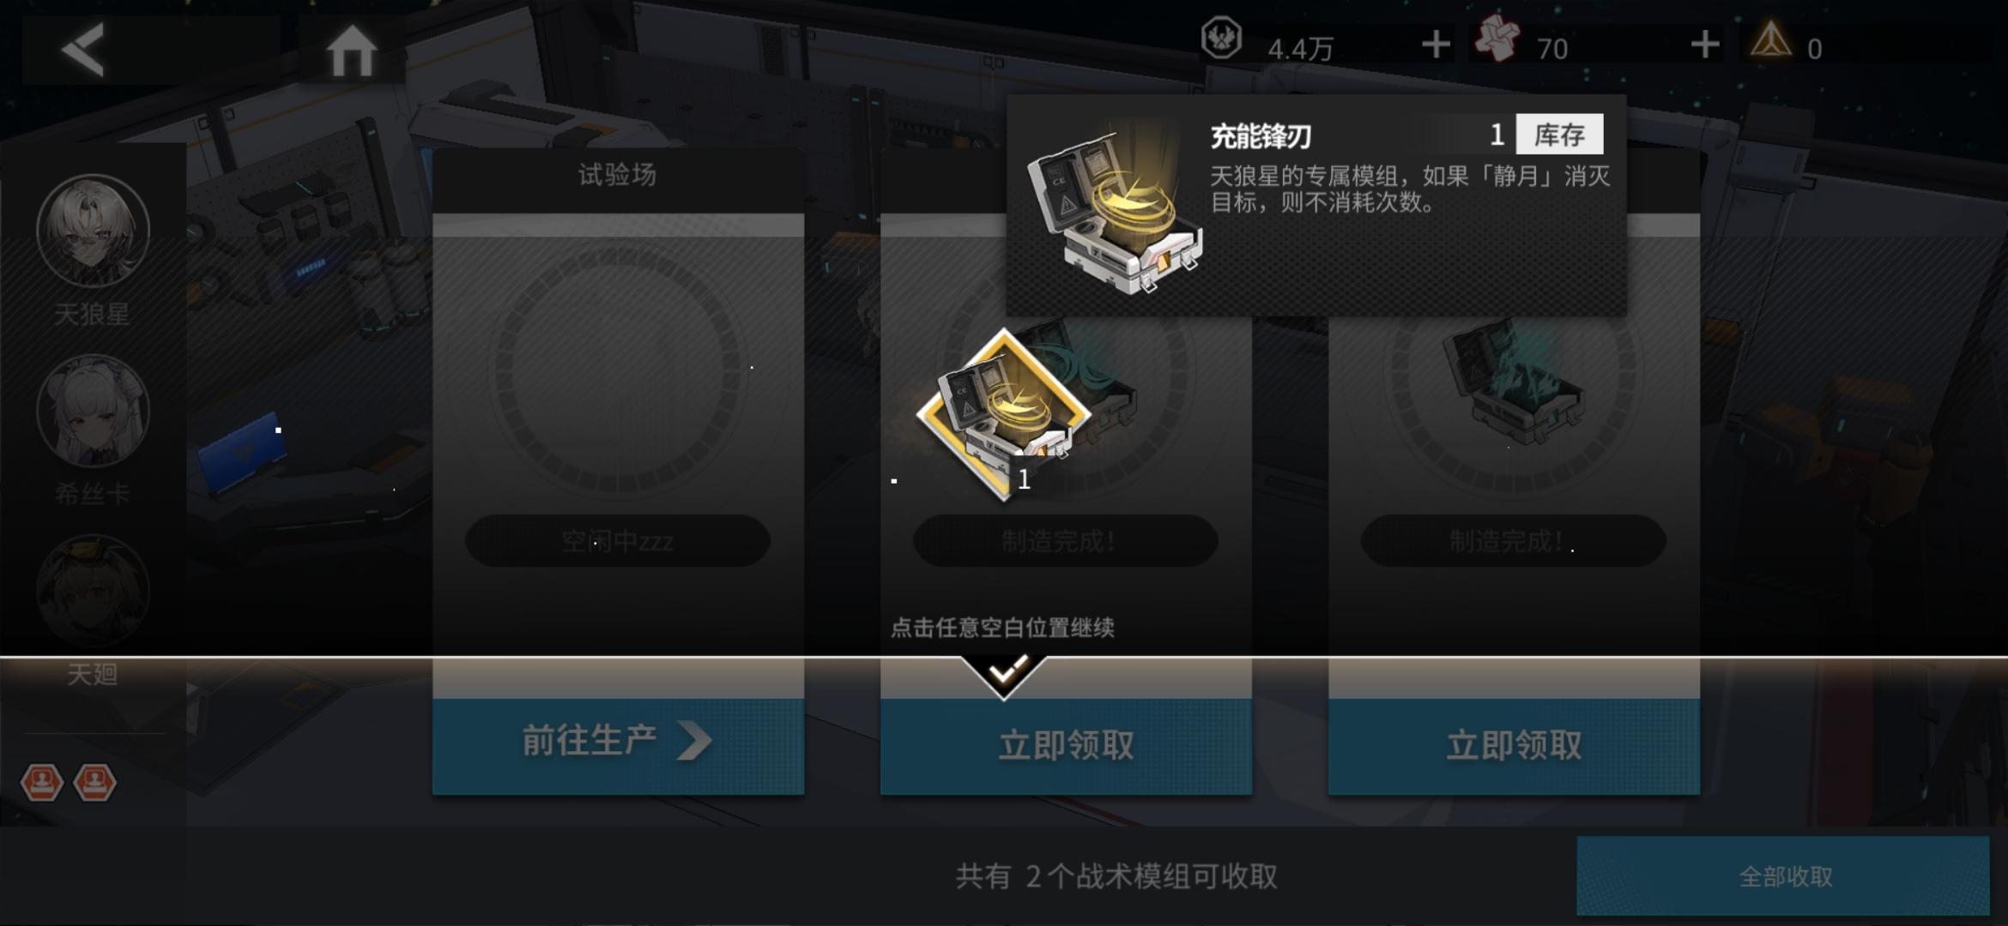Tap the 库存 inventory label

click(1559, 135)
